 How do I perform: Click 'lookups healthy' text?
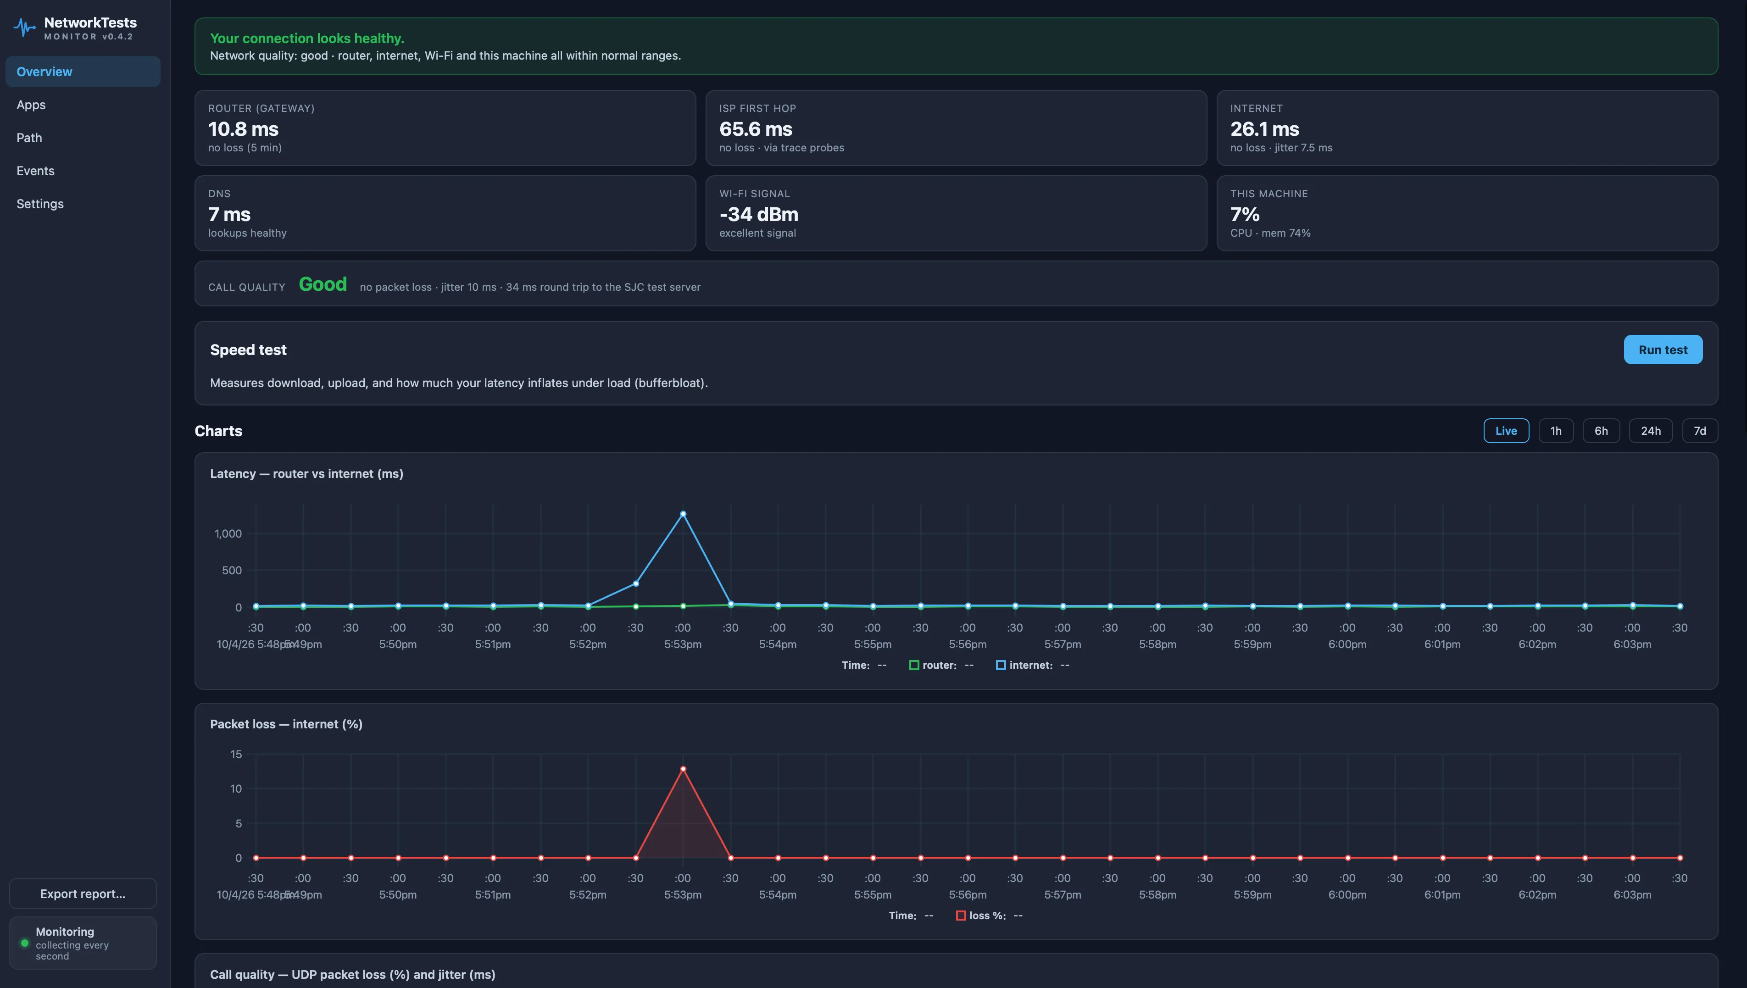247,233
